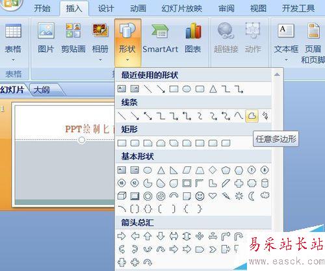This screenshot has height=271, width=325.
Task: Select the four-way arrow shape
Action: tap(200, 236)
